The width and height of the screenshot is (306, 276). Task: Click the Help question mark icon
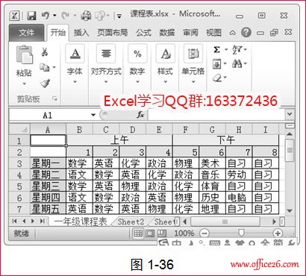[246, 32]
